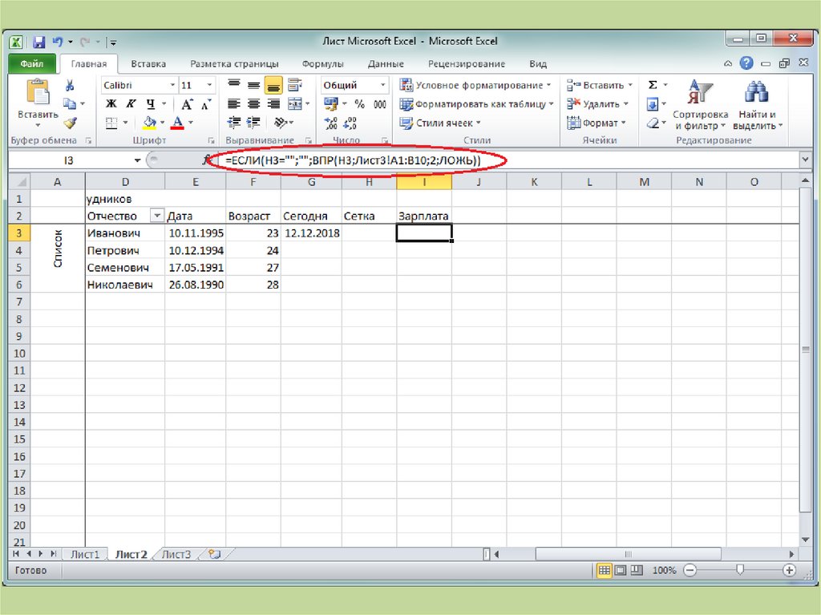Click the Вставить paste button
Viewport: 821px width, 615px height.
coord(38,103)
